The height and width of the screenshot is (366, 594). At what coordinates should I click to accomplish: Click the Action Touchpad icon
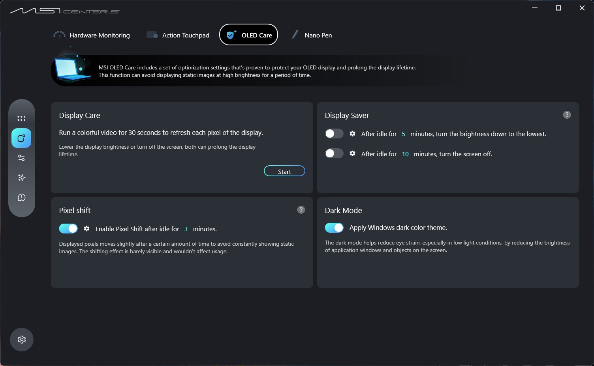[152, 35]
